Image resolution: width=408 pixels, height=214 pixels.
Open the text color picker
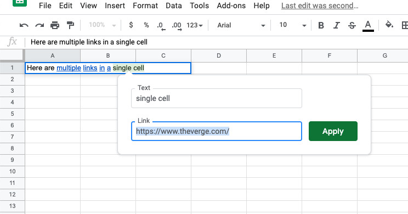tap(368, 26)
